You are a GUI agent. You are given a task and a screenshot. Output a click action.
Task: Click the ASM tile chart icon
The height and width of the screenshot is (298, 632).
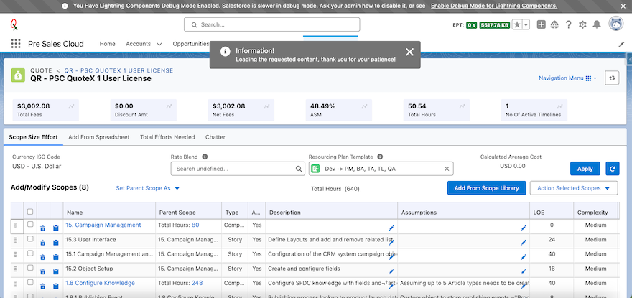(x=364, y=106)
